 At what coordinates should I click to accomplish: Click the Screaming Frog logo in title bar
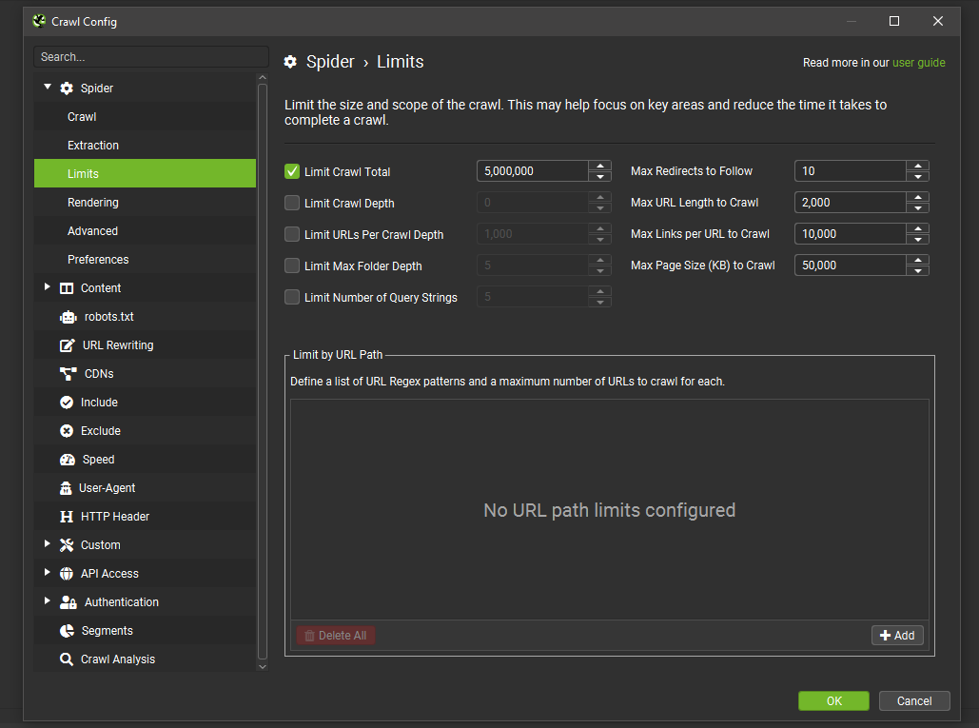[39, 21]
